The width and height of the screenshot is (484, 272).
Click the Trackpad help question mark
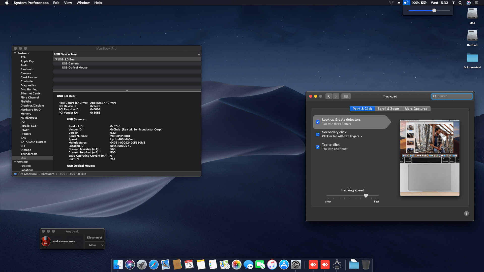pyautogui.click(x=466, y=213)
